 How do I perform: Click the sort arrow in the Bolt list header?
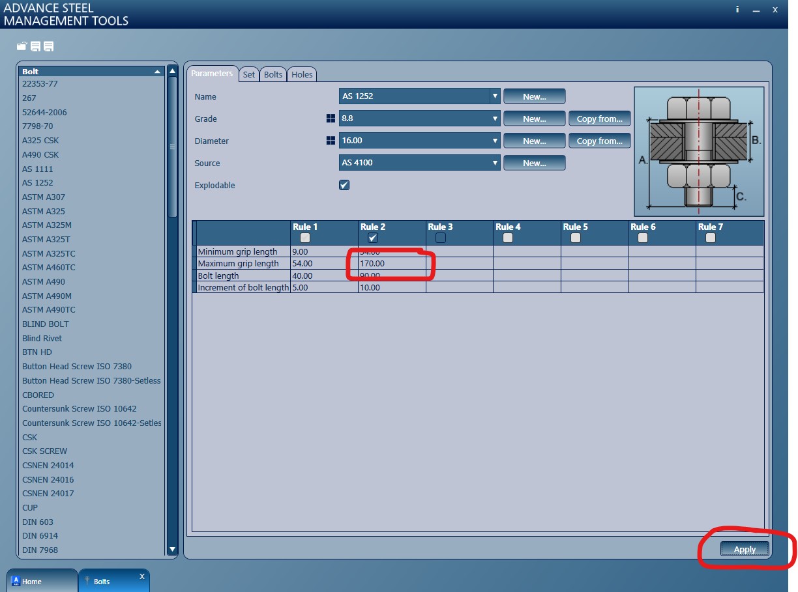point(157,72)
